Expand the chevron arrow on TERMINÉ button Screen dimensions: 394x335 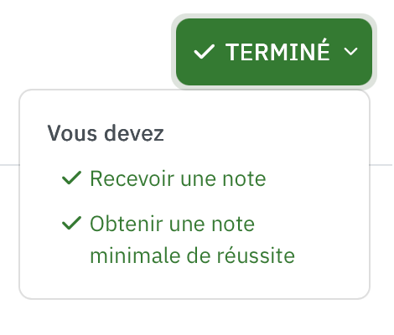point(350,52)
